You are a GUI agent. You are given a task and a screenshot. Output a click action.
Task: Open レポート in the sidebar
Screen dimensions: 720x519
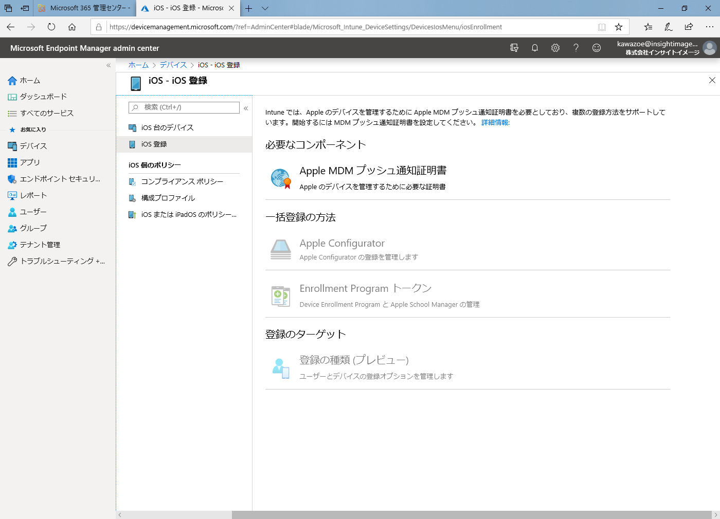(33, 195)
